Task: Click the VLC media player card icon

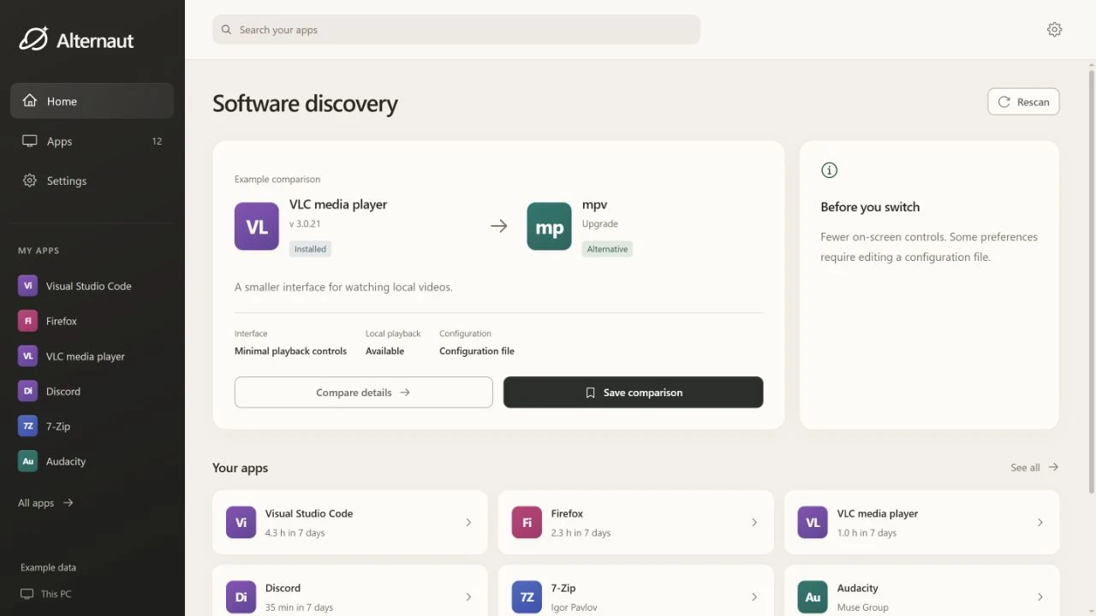Action: click(x=813, y=522)
